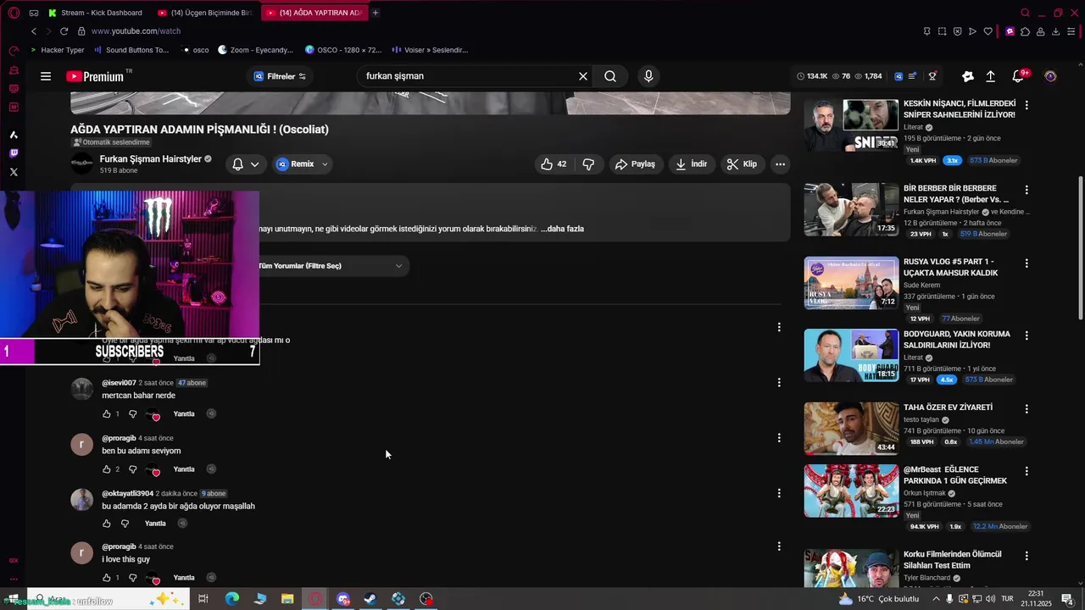Open the Filtreler filter chip

pyautogui.click(x=281, y=76)
